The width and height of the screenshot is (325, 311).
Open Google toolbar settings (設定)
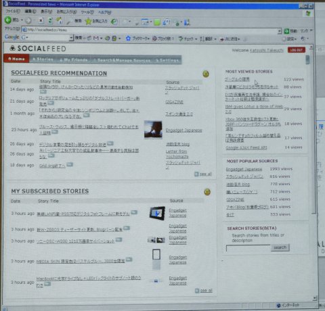tap(289, 39)
